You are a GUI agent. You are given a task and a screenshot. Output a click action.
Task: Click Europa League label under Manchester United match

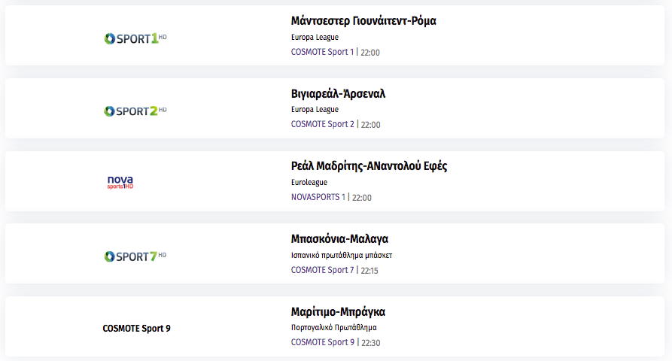pyautogui.click(x=315, y=38)
